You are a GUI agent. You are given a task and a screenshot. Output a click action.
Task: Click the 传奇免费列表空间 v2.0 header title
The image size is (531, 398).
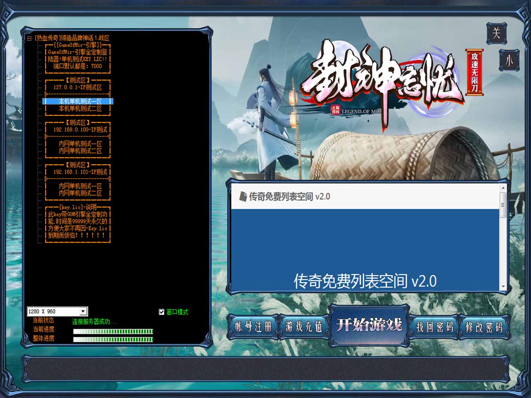(x=289, y=197)
